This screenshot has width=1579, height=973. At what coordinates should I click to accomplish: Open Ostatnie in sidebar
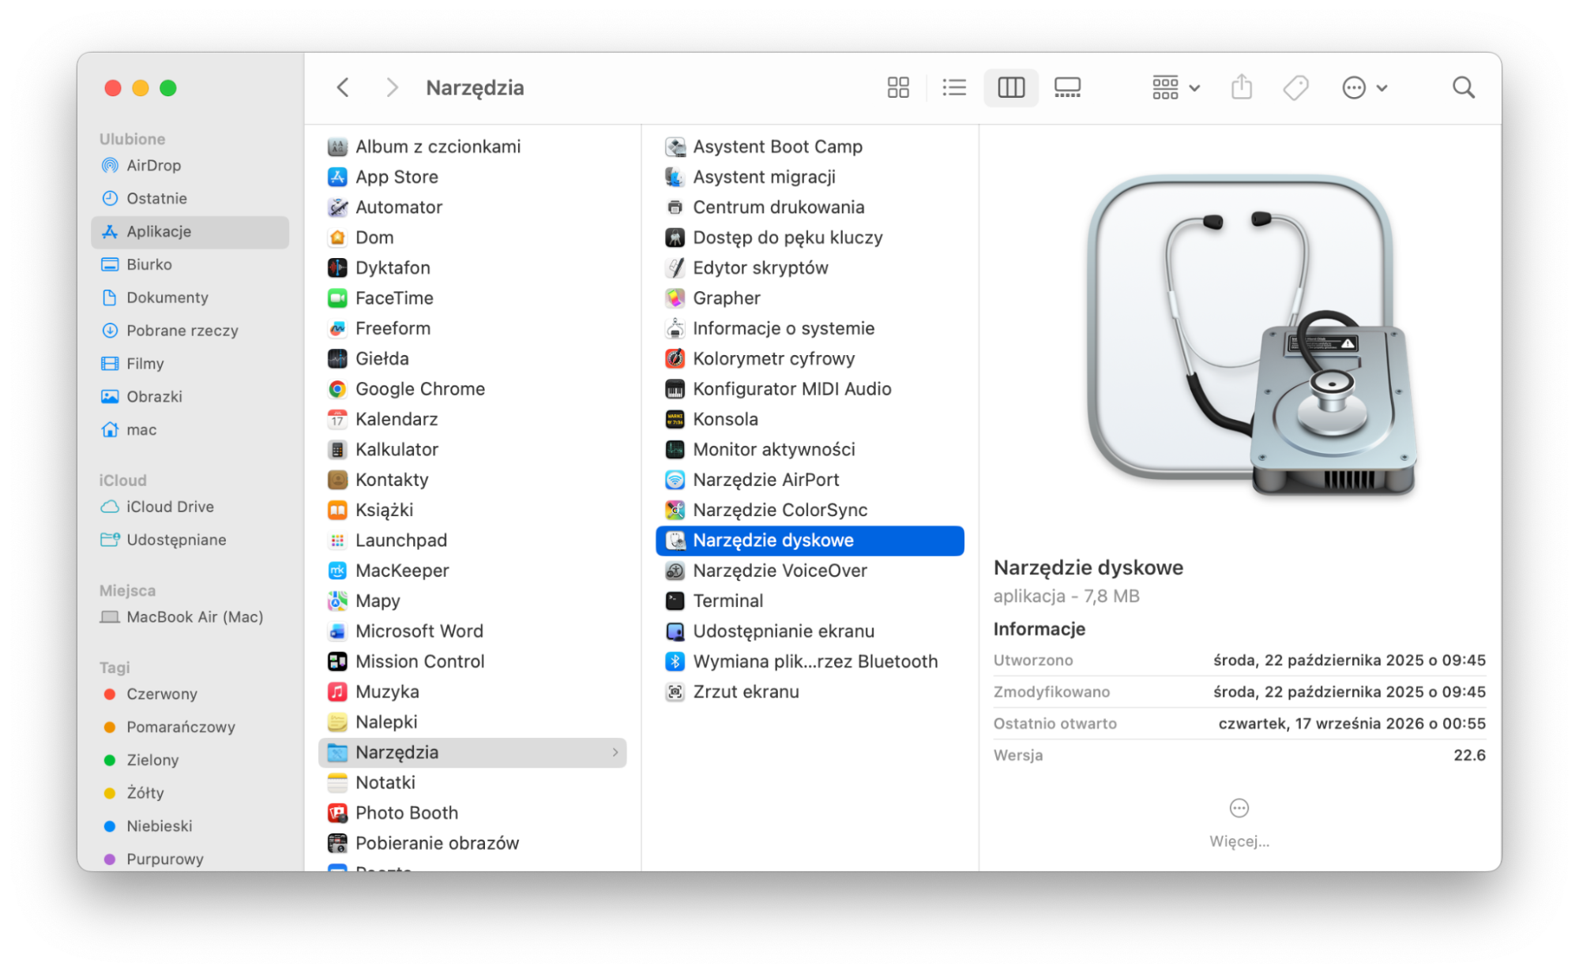coord(190,199)
